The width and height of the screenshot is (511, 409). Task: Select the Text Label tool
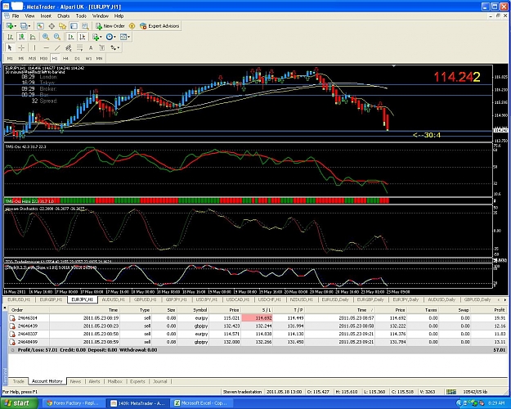coord(102,48)
